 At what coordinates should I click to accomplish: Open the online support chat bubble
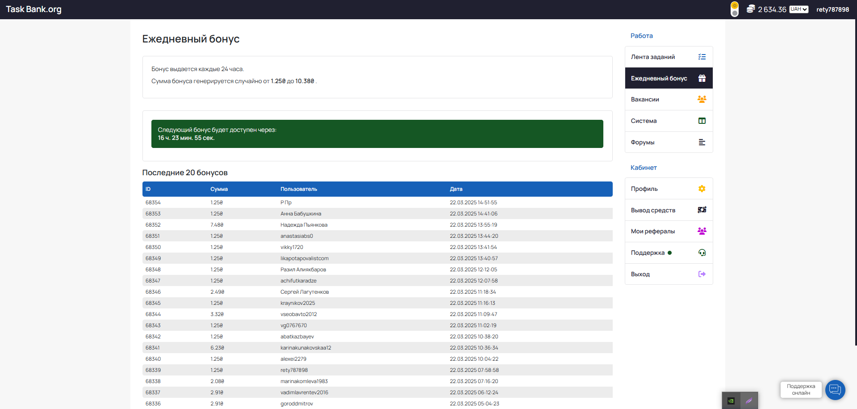click(x=835, y=390)
